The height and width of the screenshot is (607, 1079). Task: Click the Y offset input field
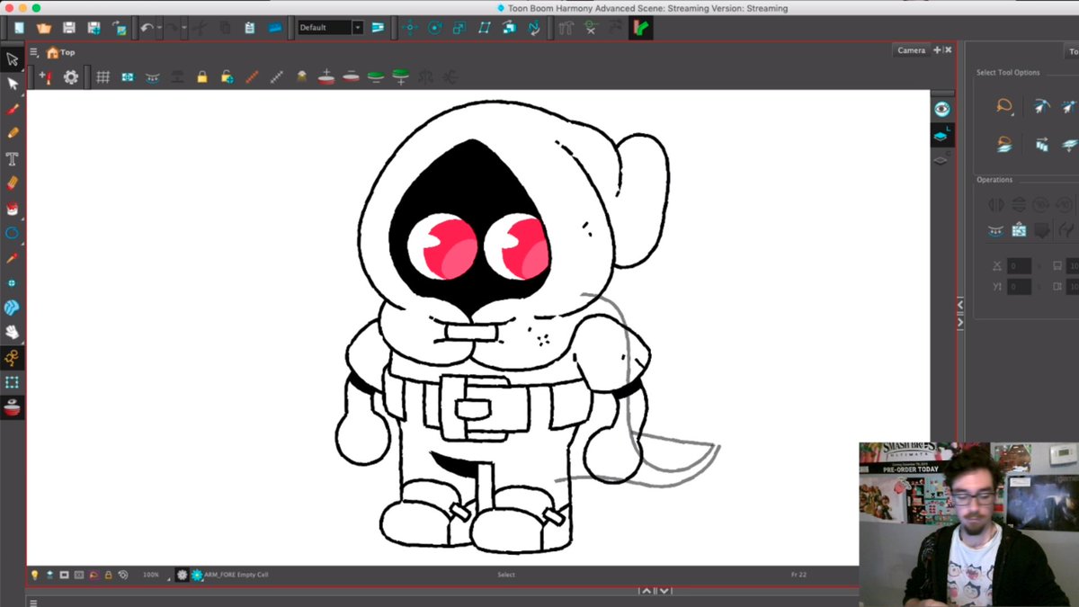click(x=1019, y=287)
